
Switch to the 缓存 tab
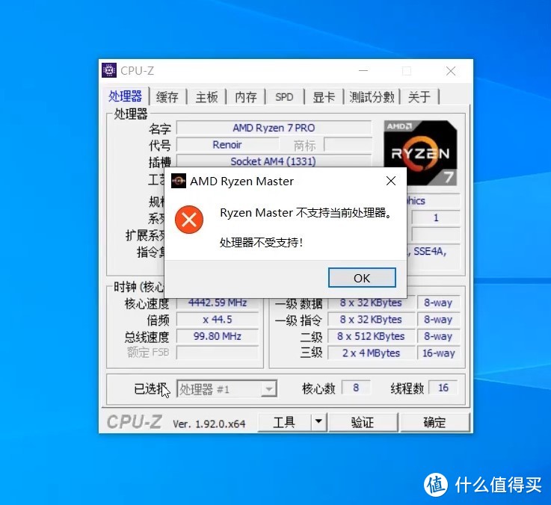pyautogui.click(x=167, y=97)
